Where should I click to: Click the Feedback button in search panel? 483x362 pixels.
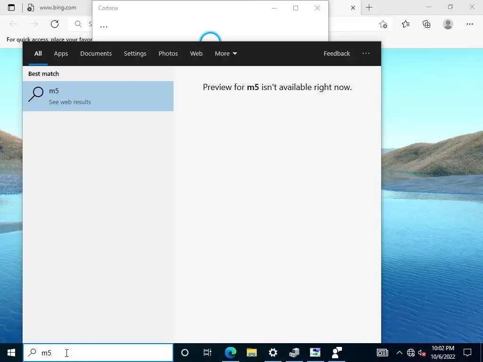click(337, 54)
